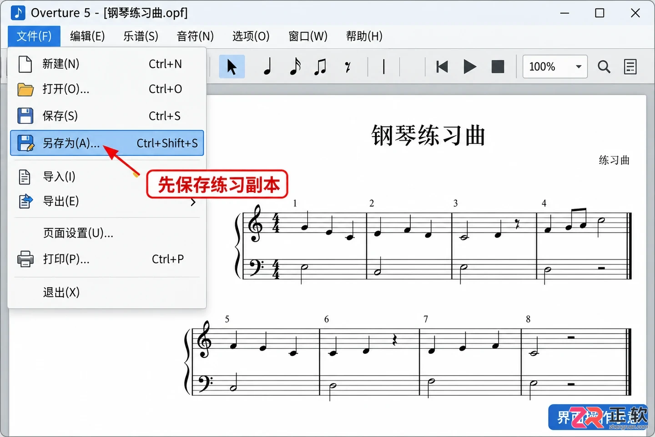
Task: Click the printer icon in File menu
Action: pos(25,259)
